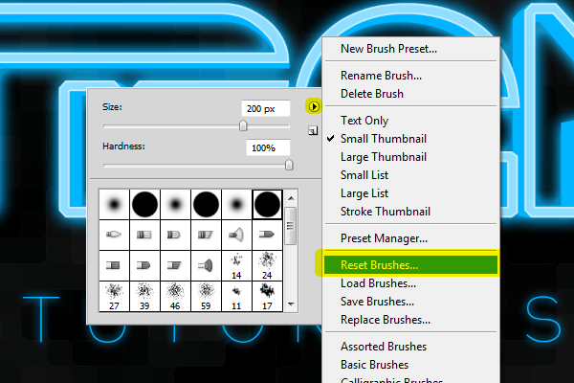Choose Save Brushes... from the menu
Viewport: 574px width, 383px height.
pos(377,302)
